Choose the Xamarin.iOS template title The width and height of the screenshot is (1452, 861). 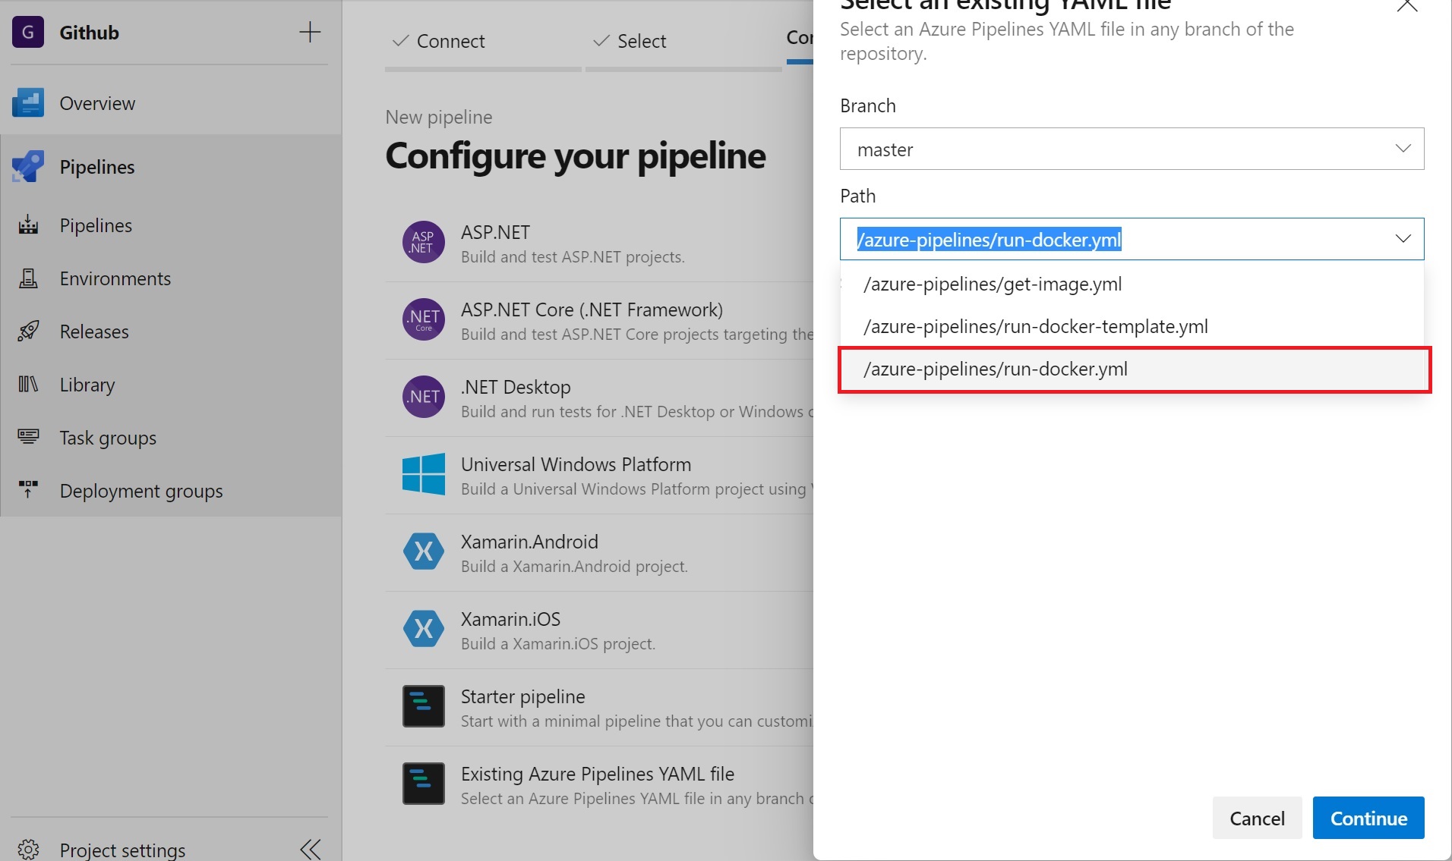[510, 619]
